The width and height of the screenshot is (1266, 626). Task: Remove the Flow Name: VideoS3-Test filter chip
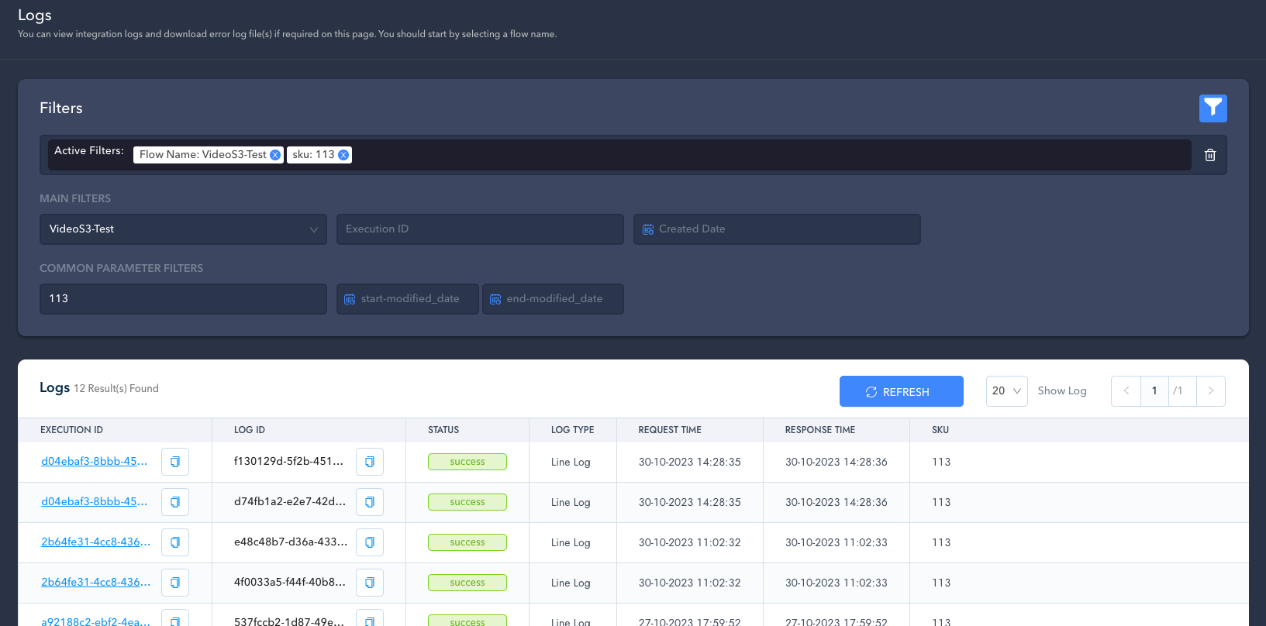(275, 155)
